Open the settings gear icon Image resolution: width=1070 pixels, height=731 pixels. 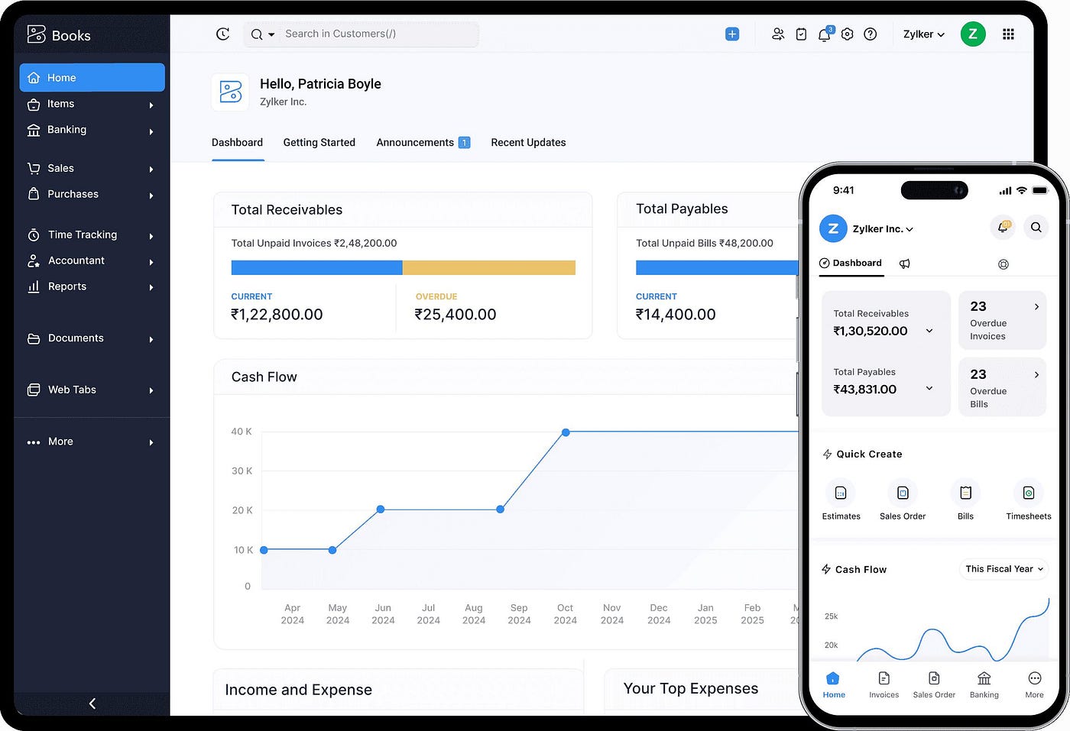[847, 34]
